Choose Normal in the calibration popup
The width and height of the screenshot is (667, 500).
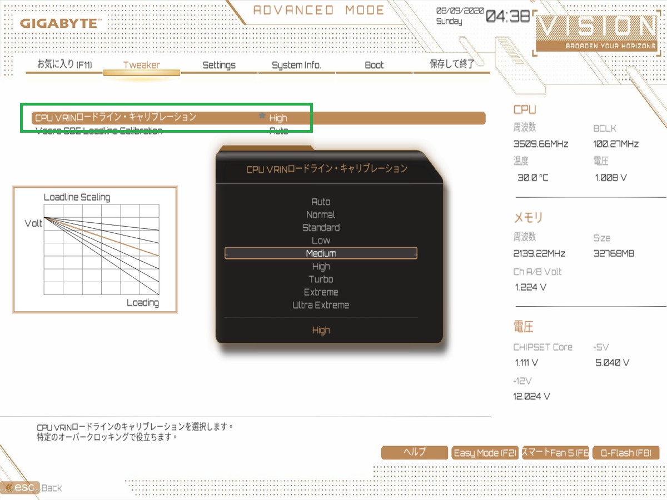tap(321, 214)
